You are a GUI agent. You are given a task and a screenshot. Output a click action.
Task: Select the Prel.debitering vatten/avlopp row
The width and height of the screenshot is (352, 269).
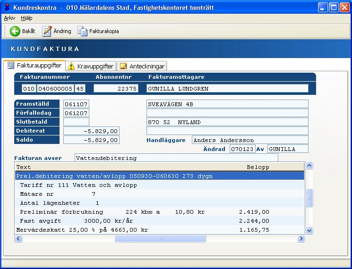pyautogui.click(x=160, y=176)
